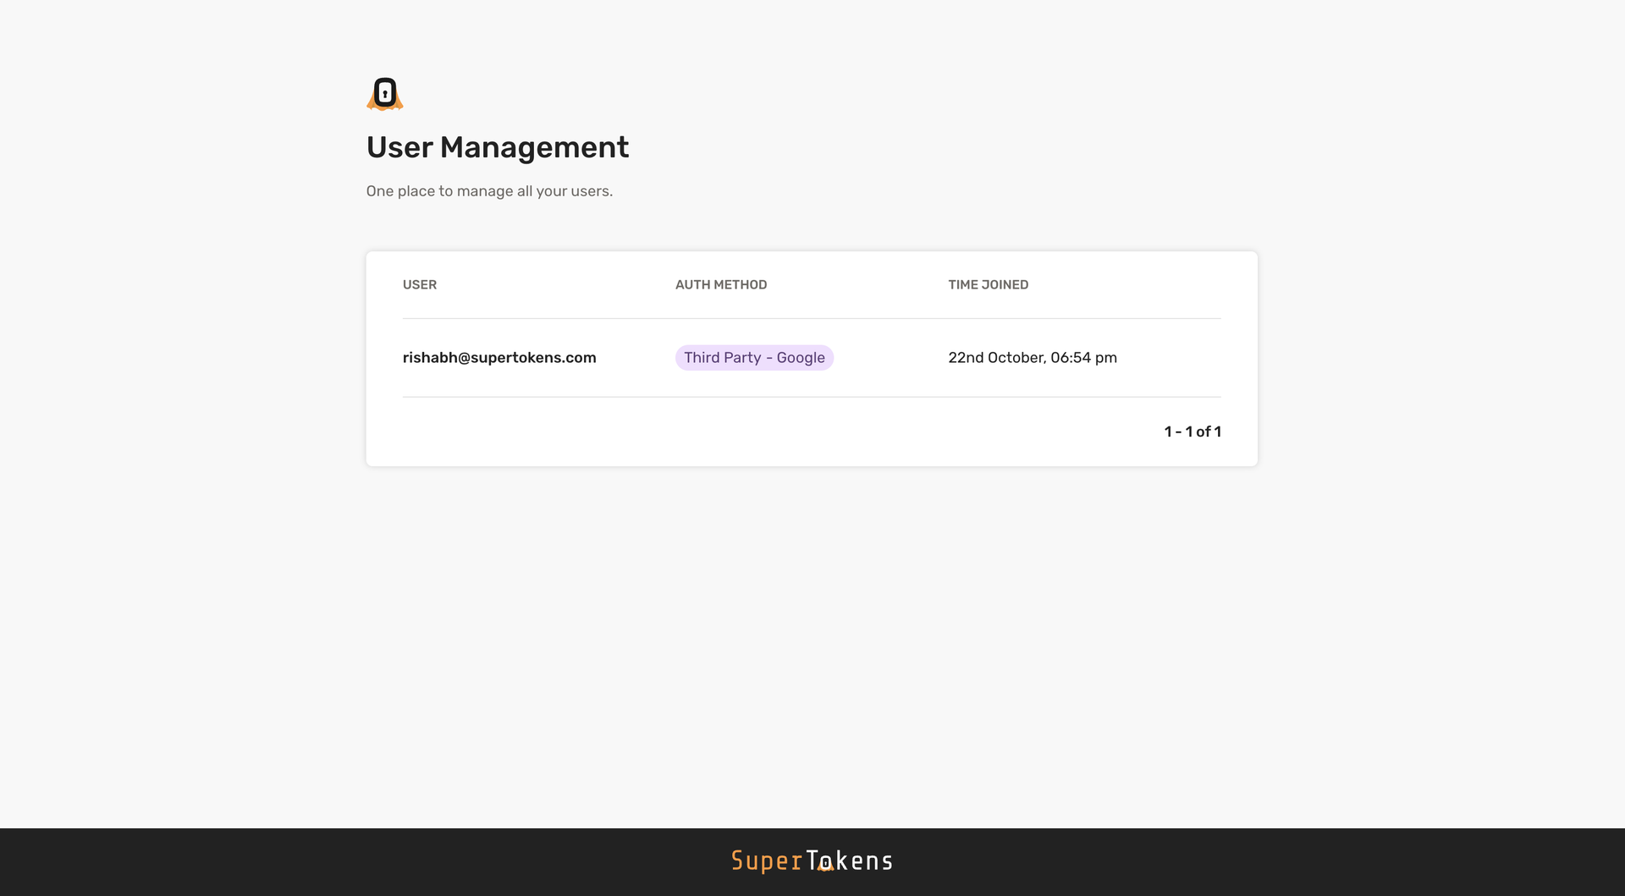Open user rishabh@supertokens.com
Image resolution: width=1625 pixels, height=896 pixels.
click(x=499, y=358)
